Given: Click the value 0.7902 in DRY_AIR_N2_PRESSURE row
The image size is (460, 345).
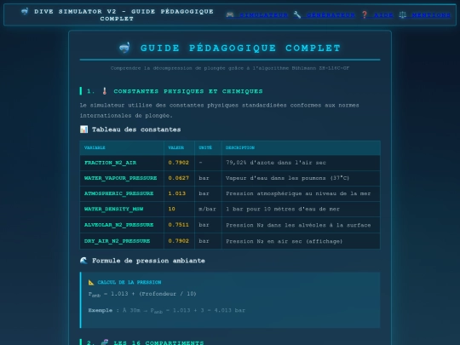Looking at the screenshot, I should 179,241.
